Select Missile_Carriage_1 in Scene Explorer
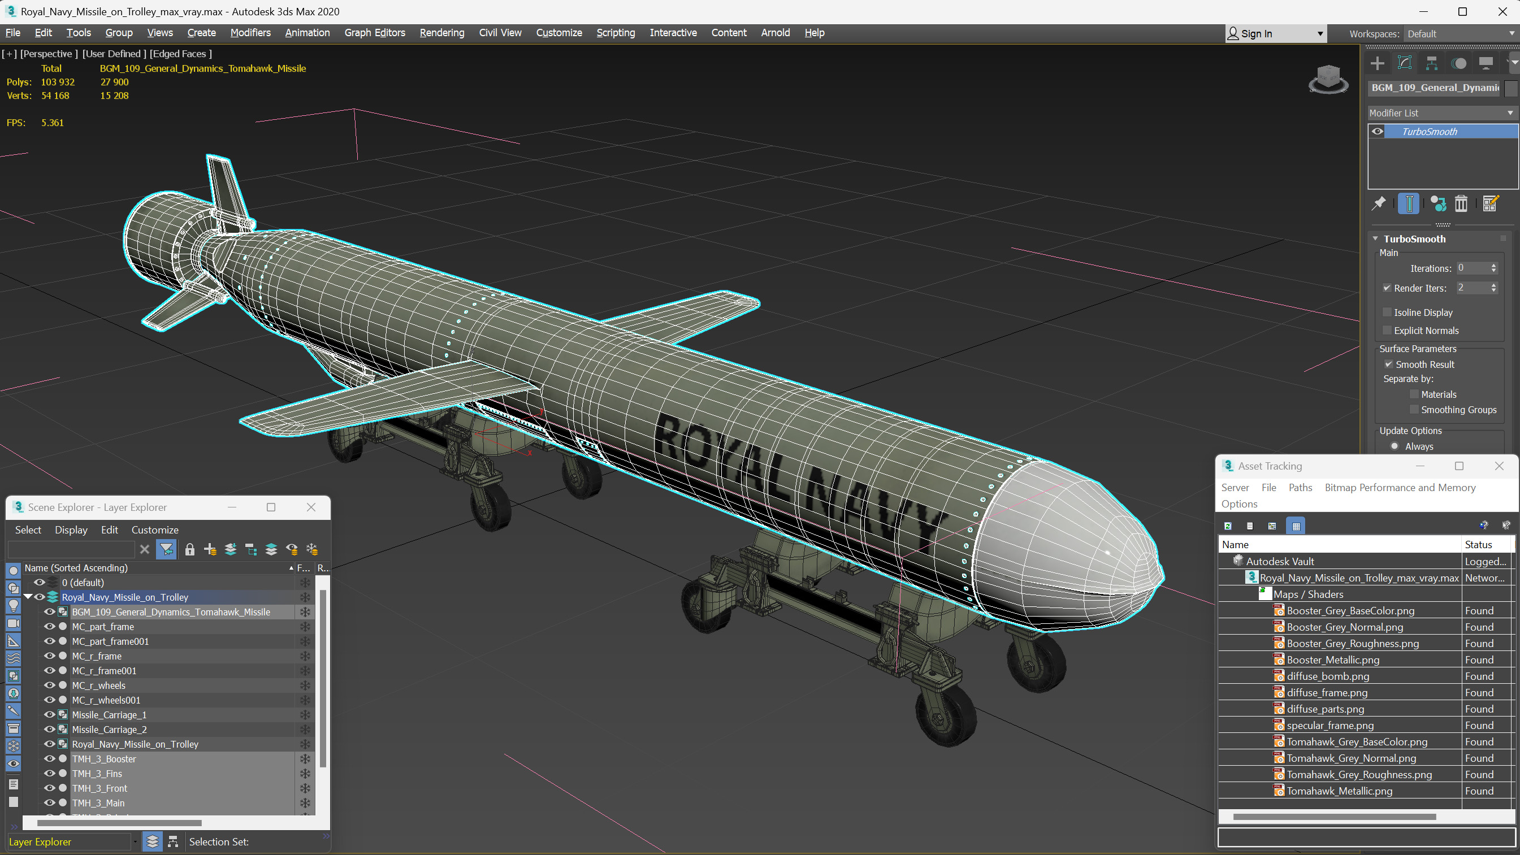Image resolution: width=1520 pixels, height=855 pixels. click(109, 714)
